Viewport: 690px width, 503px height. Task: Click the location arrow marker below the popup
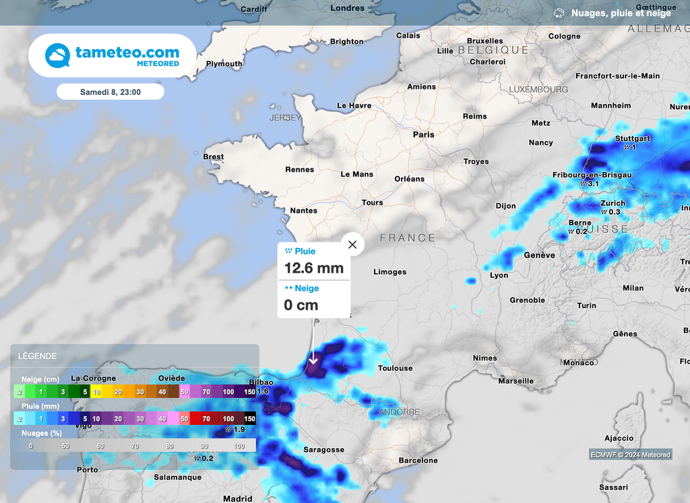[315, 359]
